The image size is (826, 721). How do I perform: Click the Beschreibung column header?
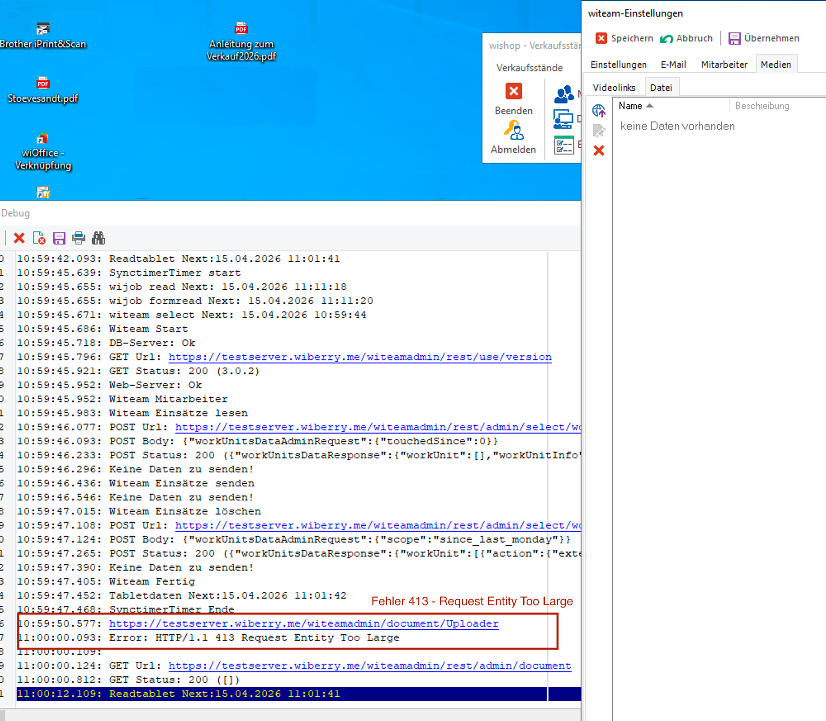(x=762, y=106)
